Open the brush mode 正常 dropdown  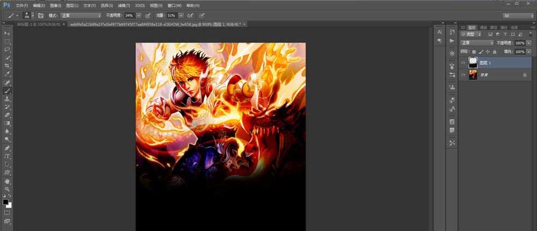[x=81, y=16]
